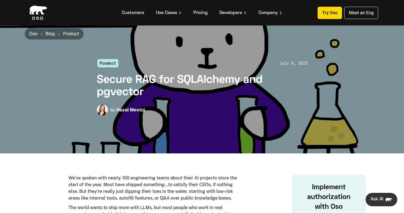Click the Meet an Eng button
This screenshot has height=213, width=404.
361,13
